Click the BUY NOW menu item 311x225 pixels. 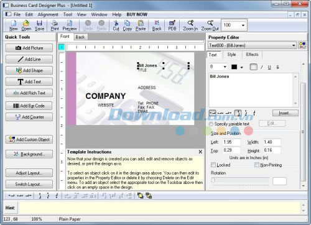pyautogui.click(x=137, y=14)
